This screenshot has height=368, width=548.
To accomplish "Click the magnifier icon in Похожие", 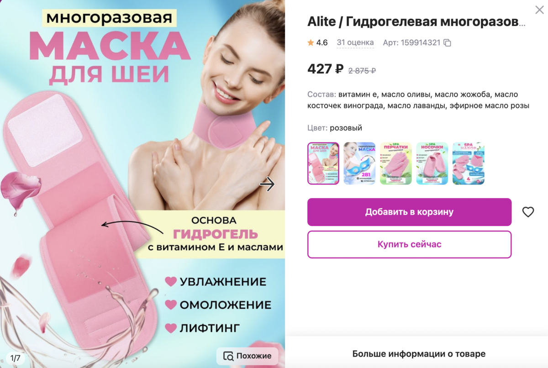I will (x=228, y=356).
